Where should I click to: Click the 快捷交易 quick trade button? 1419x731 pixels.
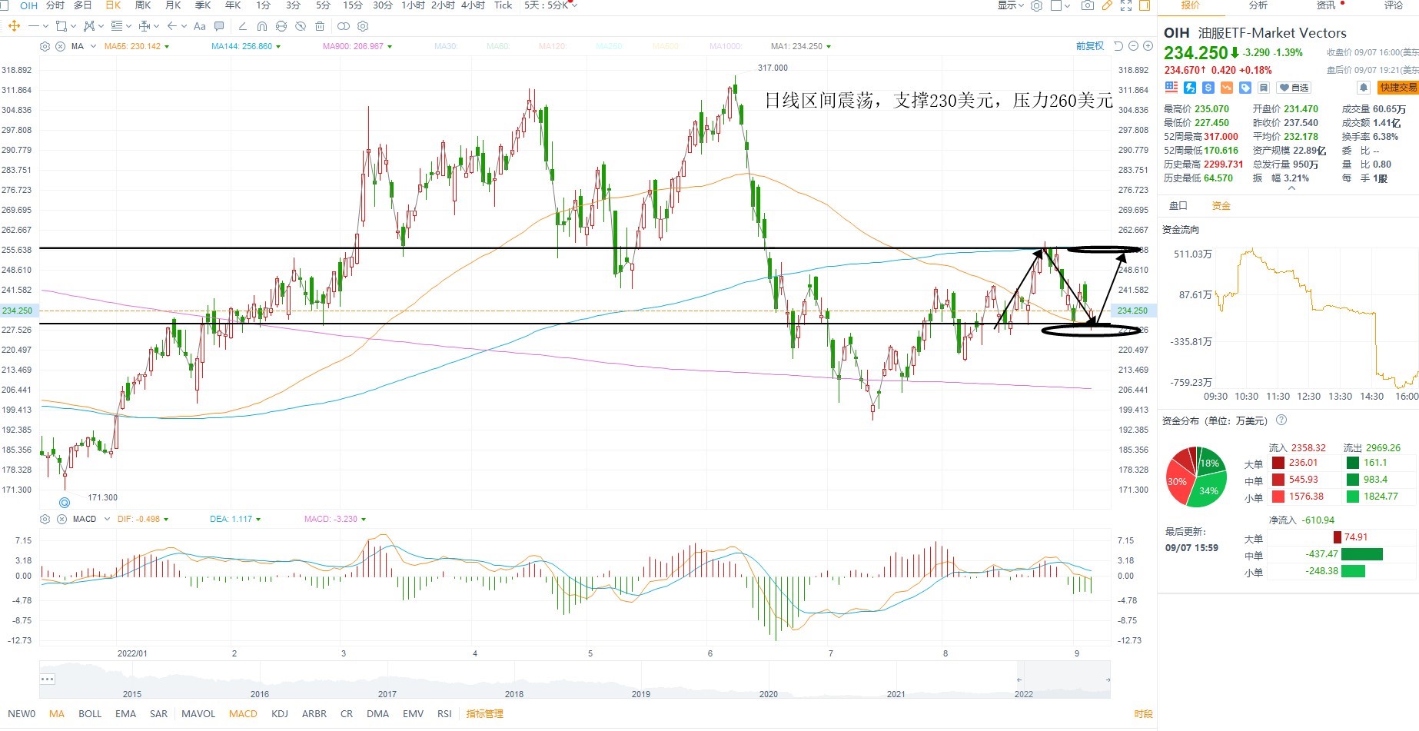coord(1398,88)
